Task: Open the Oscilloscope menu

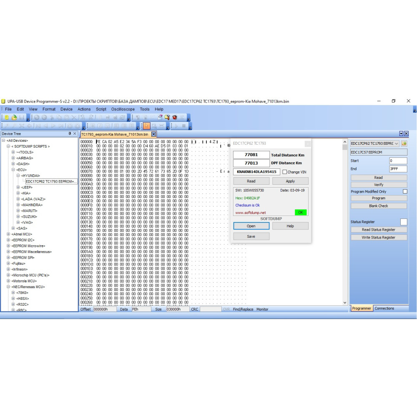Action: pos(123,109)
